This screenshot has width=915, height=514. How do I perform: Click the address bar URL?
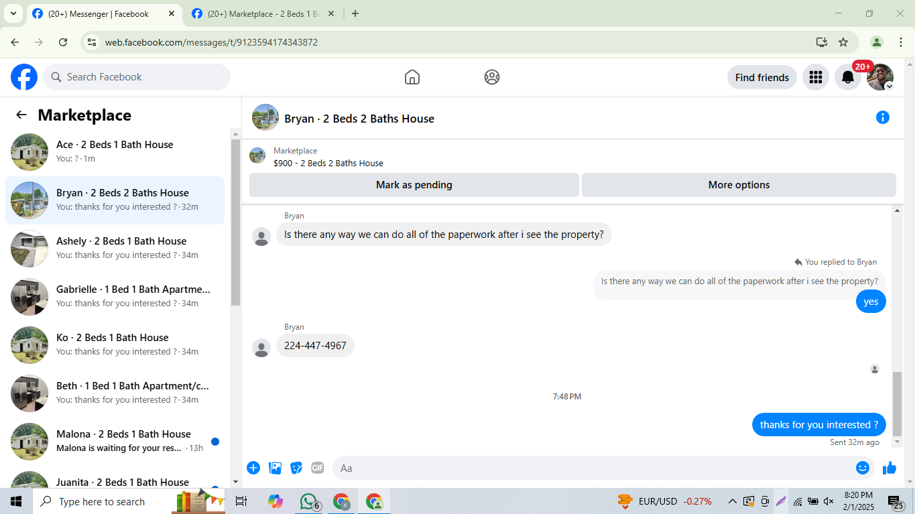coord(211,42)
